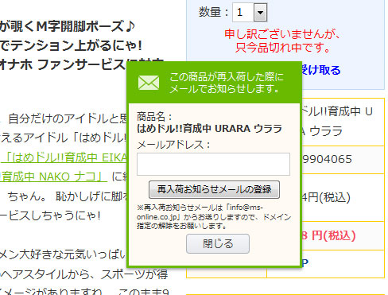The width and height of the screenshot is (388, 295).
Task: Close popup with 閉じる button
Action: click(x=218, y=243)
